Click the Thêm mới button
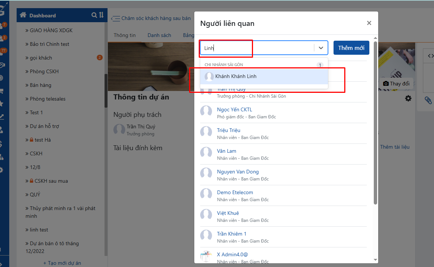This screenshot has width=434, height=267. [x=351, y=48]
